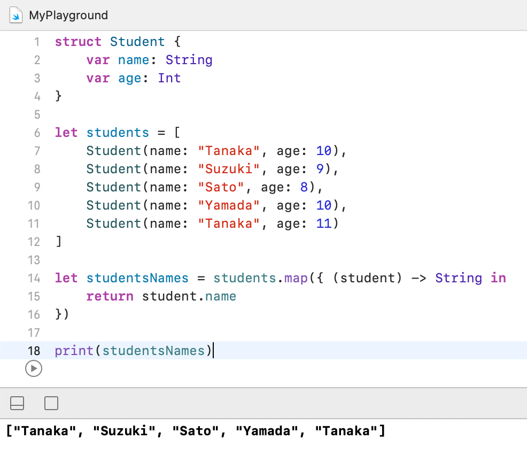The height and width of the screenshot is (462, 527).
Task: Click the String type on line 2
Action: click(x=189, y=60)
